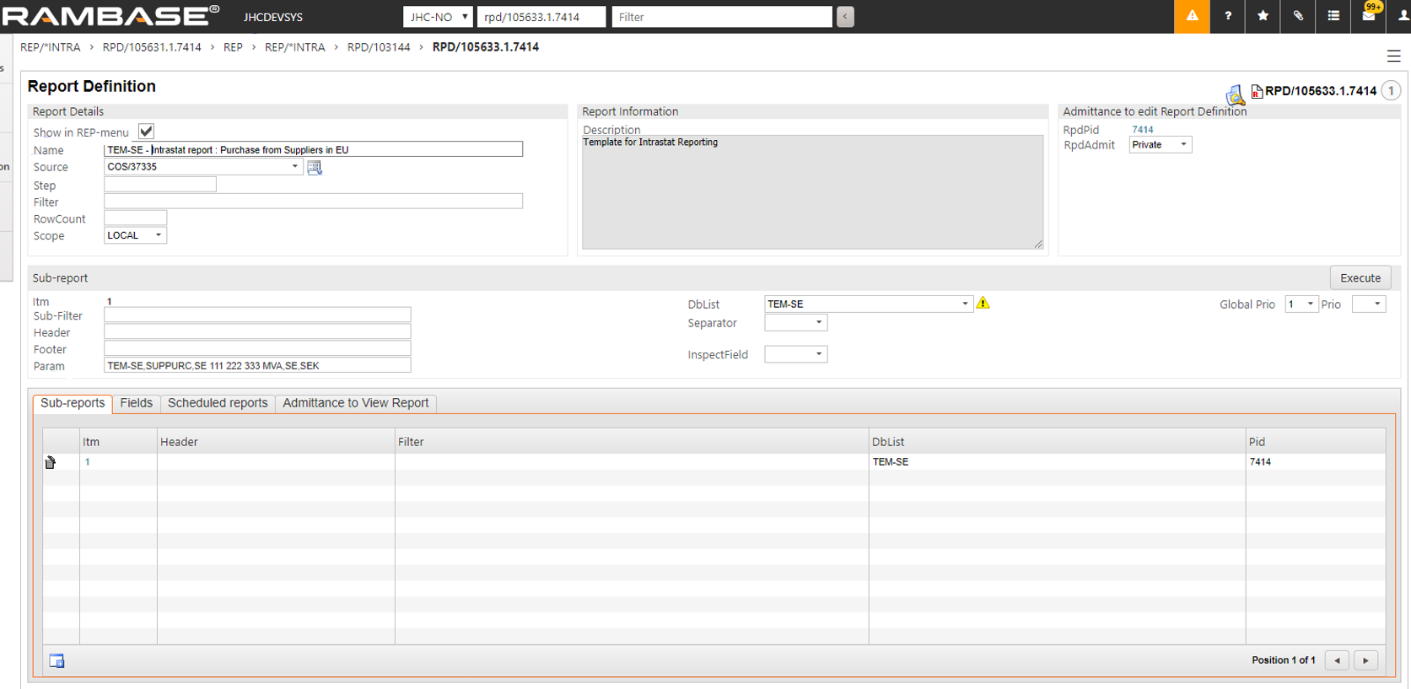Click the first REP/*INTRA breadcrumb link
Image resolution: width=1411 pixels, height=689 pixels.
[51, 47]
